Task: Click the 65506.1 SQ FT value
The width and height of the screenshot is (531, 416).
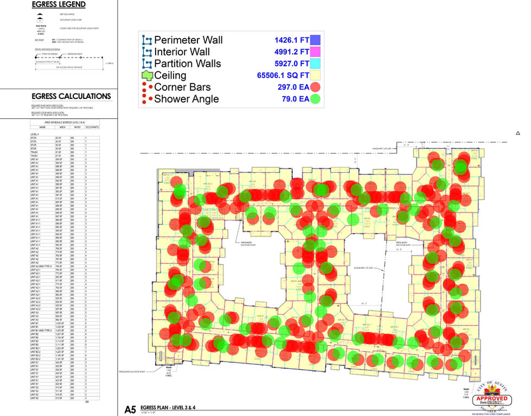Action: click(x=283, y=75)
